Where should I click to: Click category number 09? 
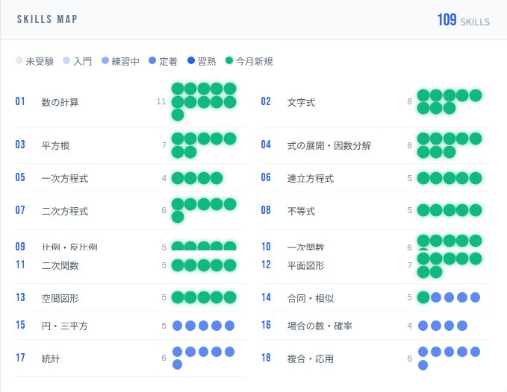click(20, 247)
